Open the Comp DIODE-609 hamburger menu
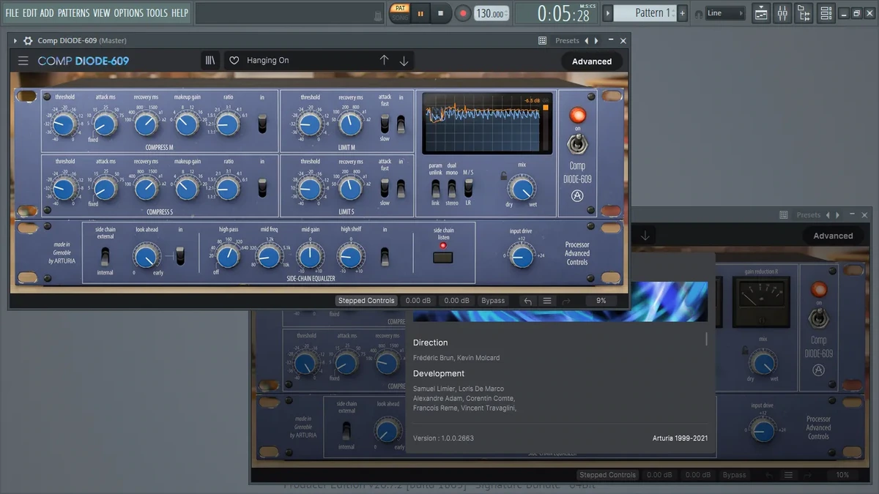 click(x=23, y=61)
